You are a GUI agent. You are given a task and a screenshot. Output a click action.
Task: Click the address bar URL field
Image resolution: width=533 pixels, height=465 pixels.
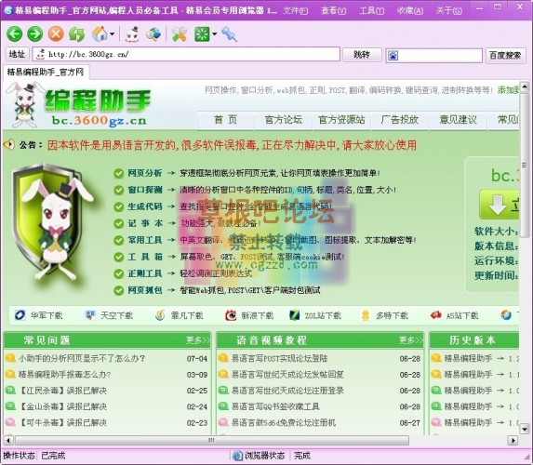[186, 54]
